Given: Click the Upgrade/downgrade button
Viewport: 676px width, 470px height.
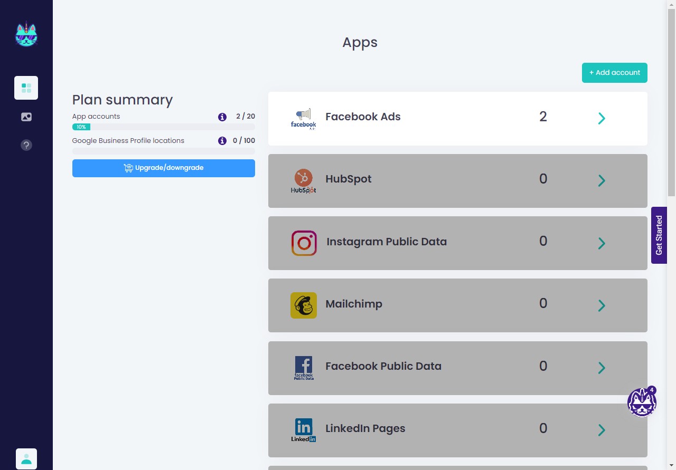Looking at the screenshot, I should pyautogui.click(x=164, y=168).
